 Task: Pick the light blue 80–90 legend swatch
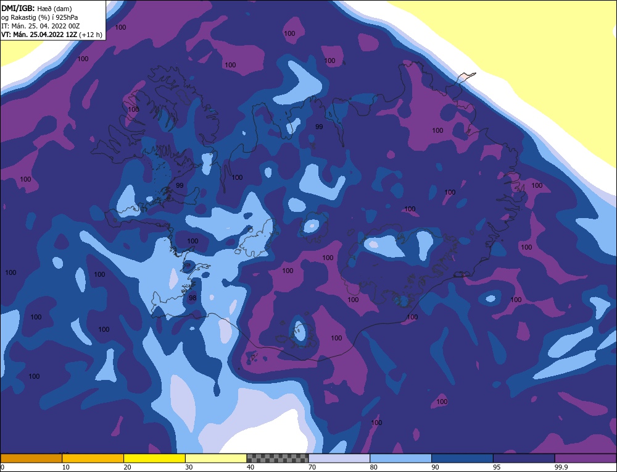pos(401,458)
